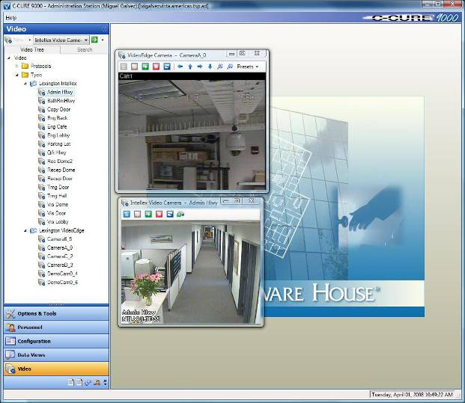Click the red stop icon in Intellex toolbar
This screenshot has height=403, width=465.
click(x=159, y=214)
